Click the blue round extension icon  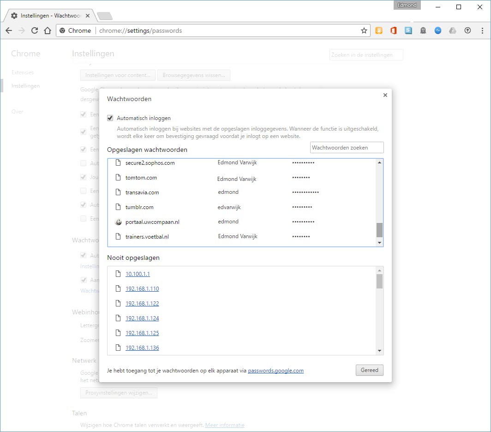[x=438, y=30]
